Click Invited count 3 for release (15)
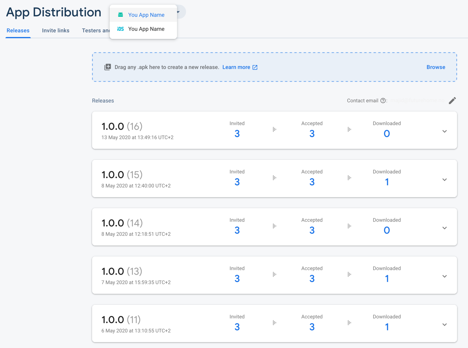 coord(237,182)
